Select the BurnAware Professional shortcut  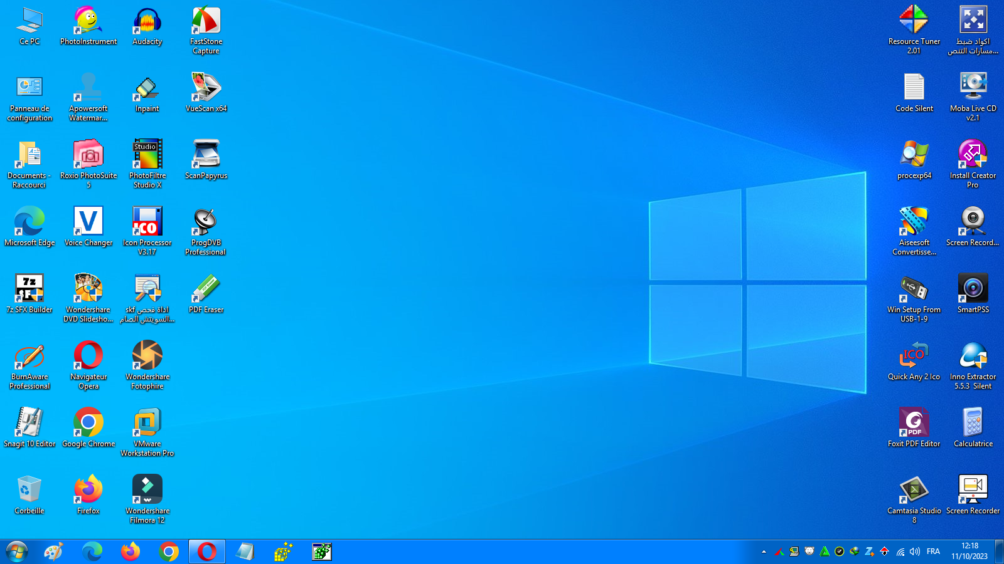(29, 366)
